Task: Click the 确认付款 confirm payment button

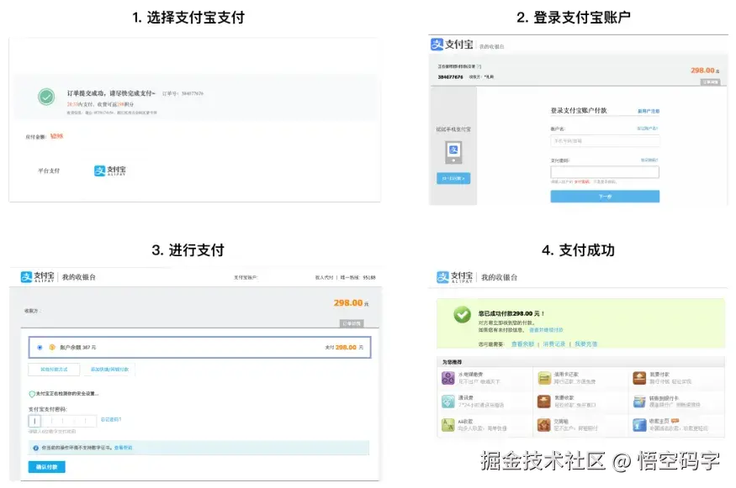Action: (46, 466)
